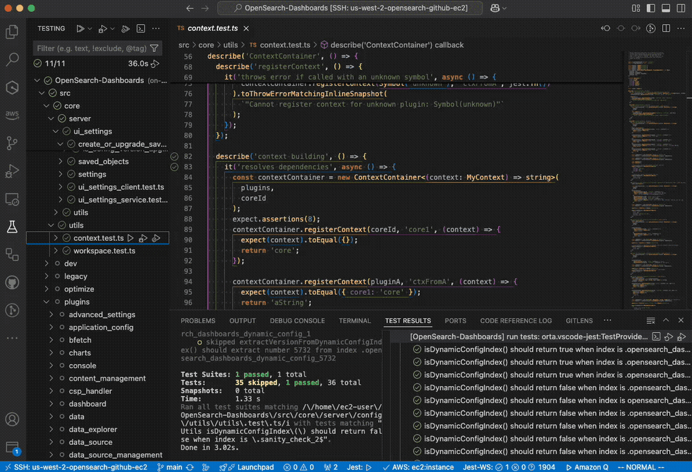Open Customize Layout icon in title bar
Image resolution: width=692 pixels, height=472 pixels.
636,8
